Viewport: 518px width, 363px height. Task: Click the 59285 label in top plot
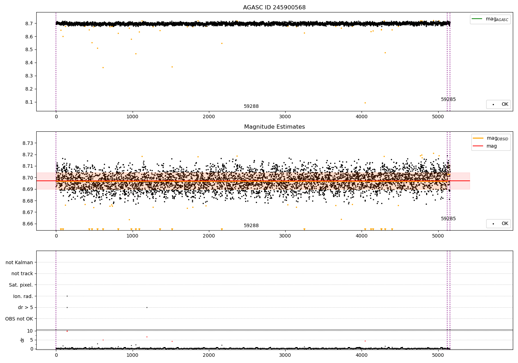448,100
